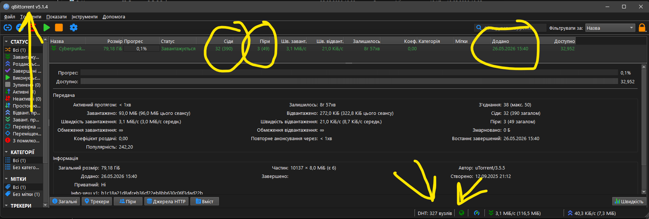Image resolution: width=649 pixels, height=219 pixels.
Task: Select the 'Перевірка' checking status filter
Action: [24, 127]
